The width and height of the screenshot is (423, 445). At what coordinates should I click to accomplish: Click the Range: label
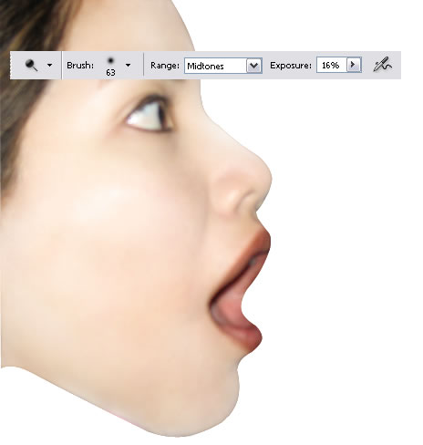[165, 66]
